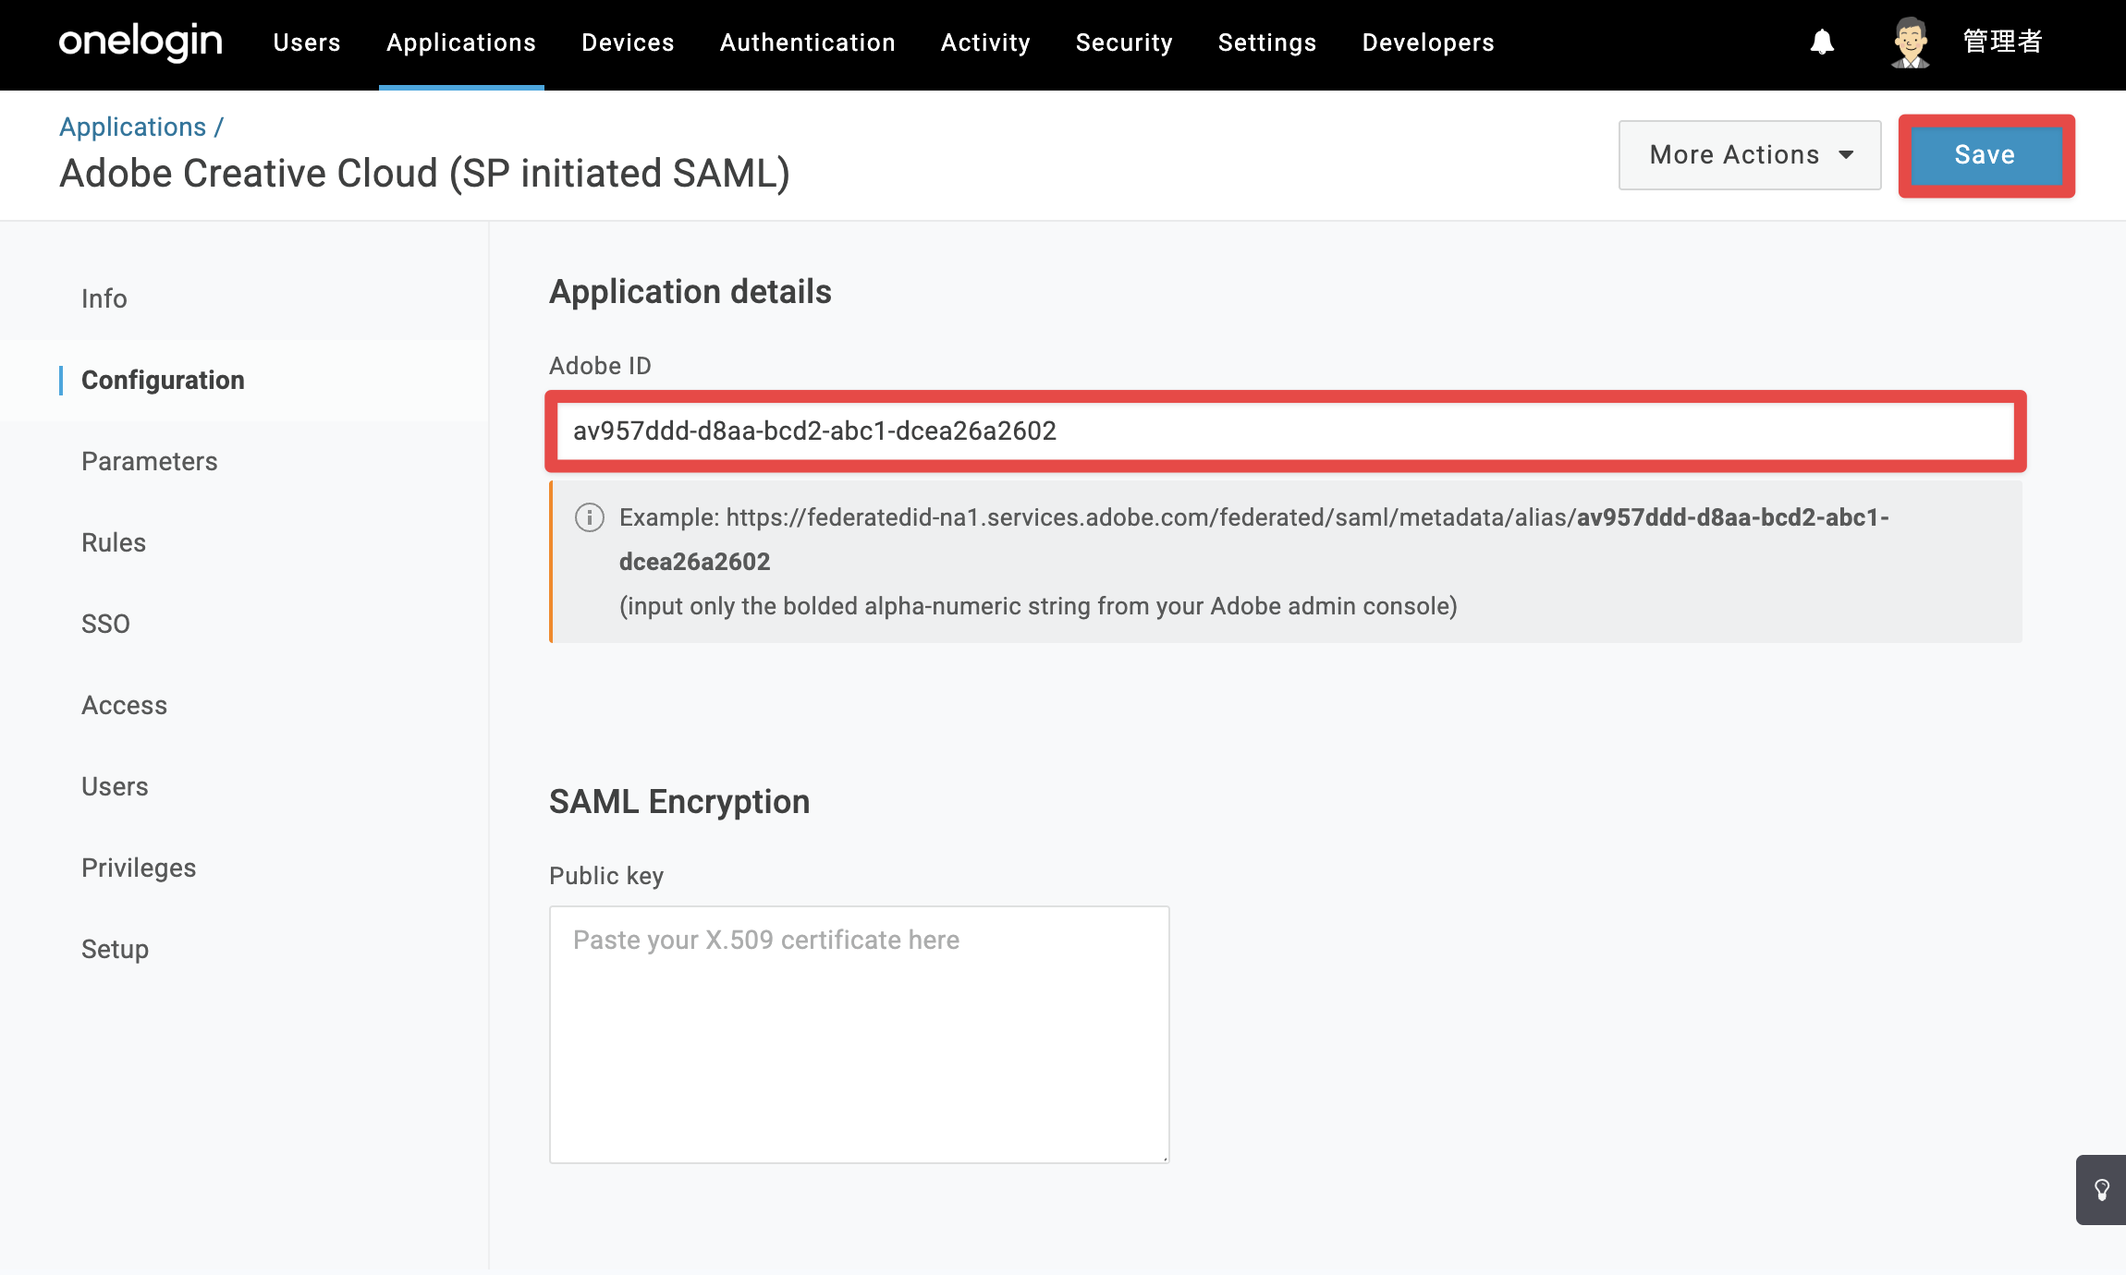Open the Applications top menu

[x=461, y=42]
